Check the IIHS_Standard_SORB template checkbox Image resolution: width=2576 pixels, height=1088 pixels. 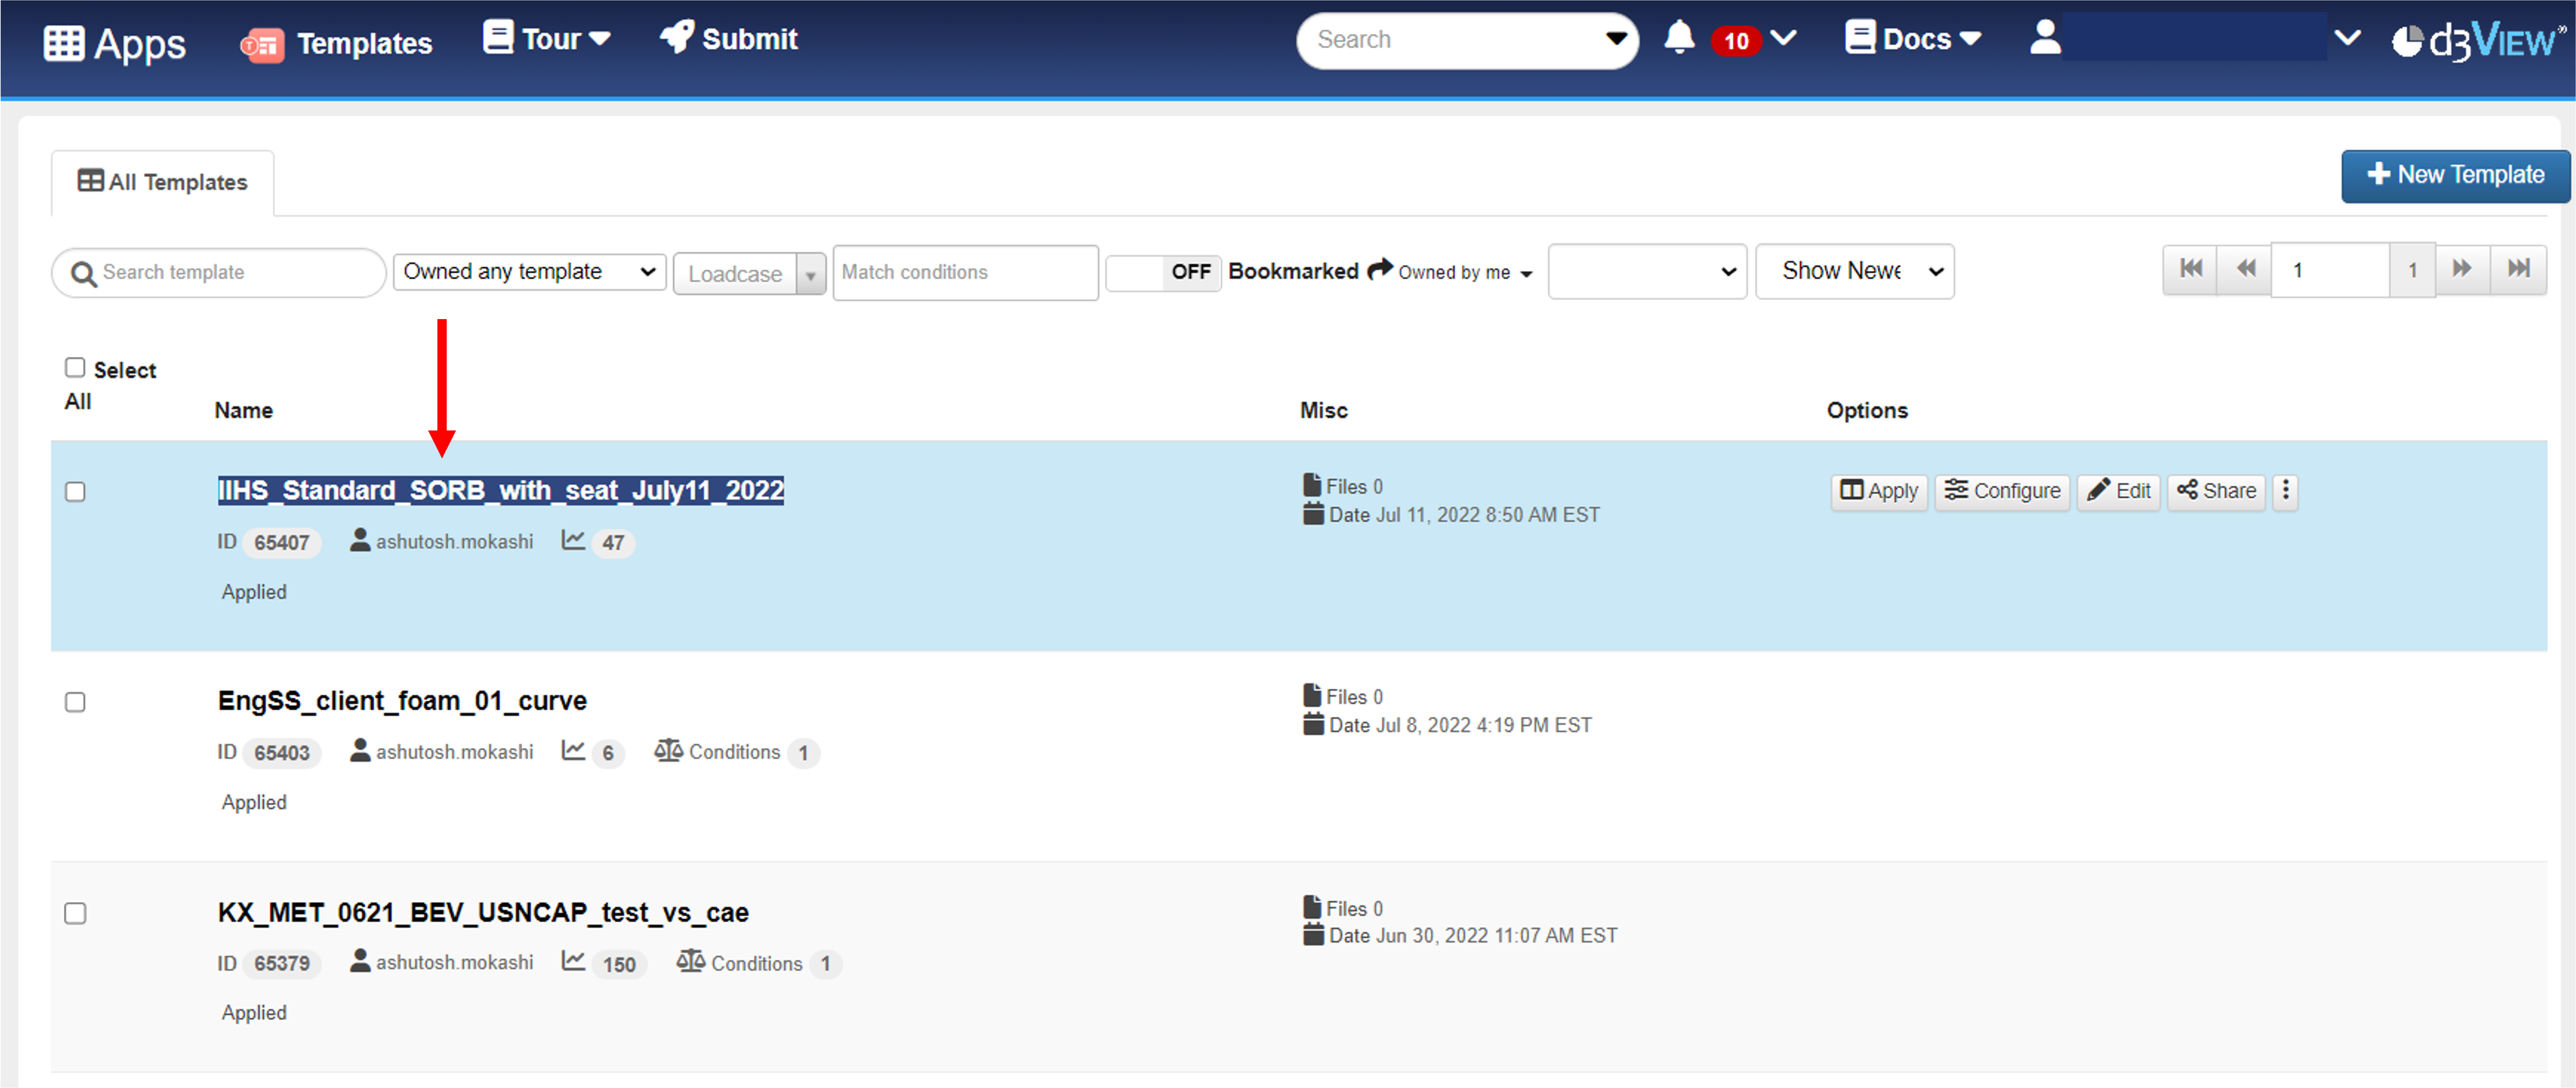pyautogui.click(x=75, y=492)
